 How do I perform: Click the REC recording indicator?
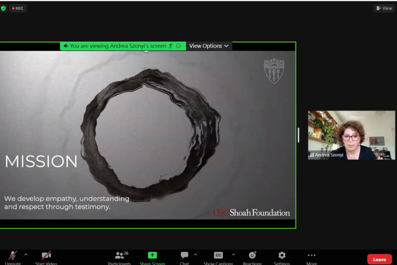[18, 8]
